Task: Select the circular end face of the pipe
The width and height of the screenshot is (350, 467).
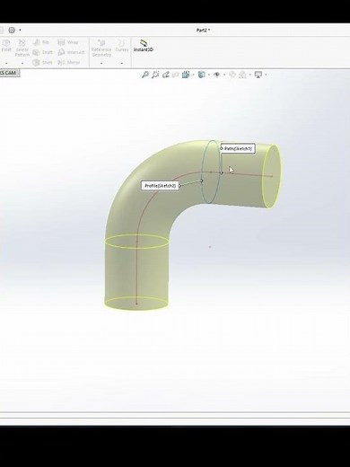Action: tap(272, 176)
